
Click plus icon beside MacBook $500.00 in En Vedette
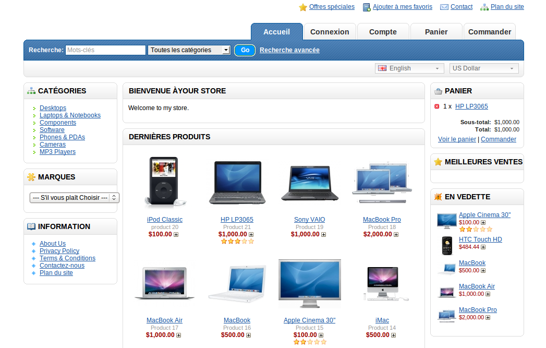click(483, 270)
